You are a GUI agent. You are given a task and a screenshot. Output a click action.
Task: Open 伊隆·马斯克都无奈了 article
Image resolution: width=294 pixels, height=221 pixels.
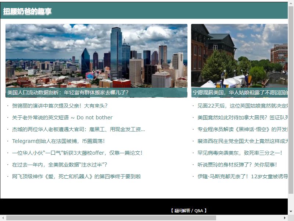(243, 176)
